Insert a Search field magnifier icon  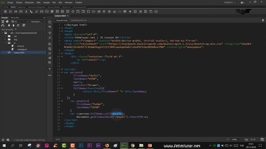37,12
